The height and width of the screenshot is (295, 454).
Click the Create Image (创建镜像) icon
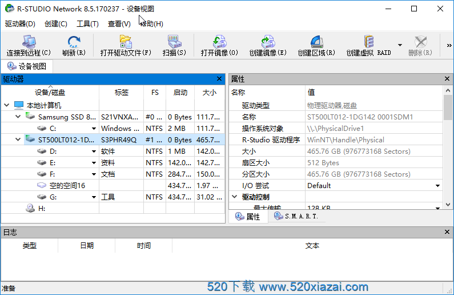coord(268,42)
